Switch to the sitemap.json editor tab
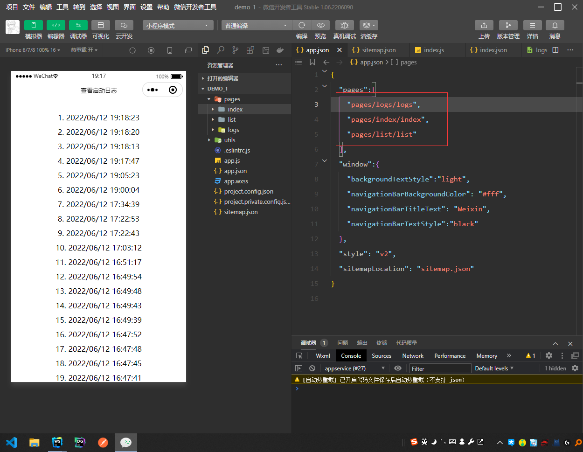The width and height of the screenshot is (583, 452). pos(378,50)
